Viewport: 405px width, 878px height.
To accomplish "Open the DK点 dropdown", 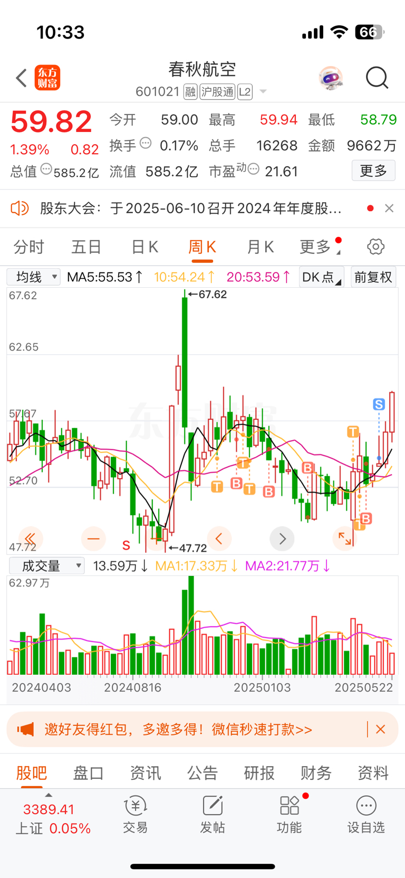I will coord(321,277).
